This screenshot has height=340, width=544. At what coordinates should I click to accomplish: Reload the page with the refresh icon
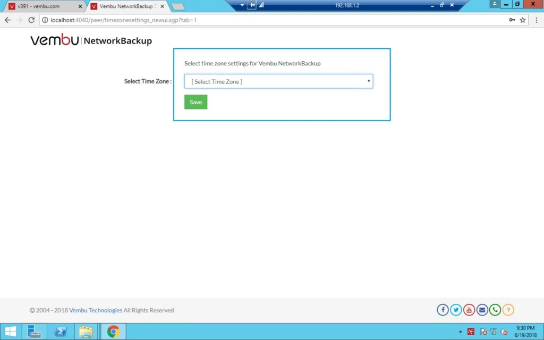click(x=31, y=20)
